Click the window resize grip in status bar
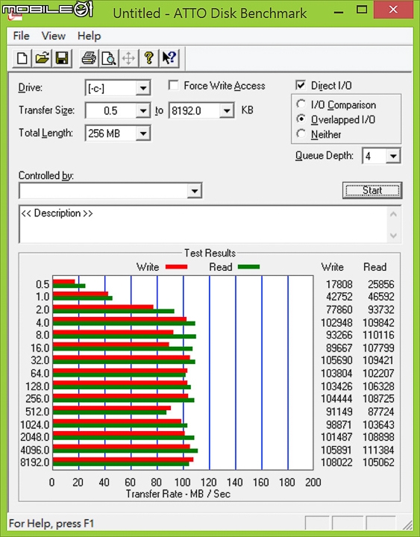 [x=407, y=524]
